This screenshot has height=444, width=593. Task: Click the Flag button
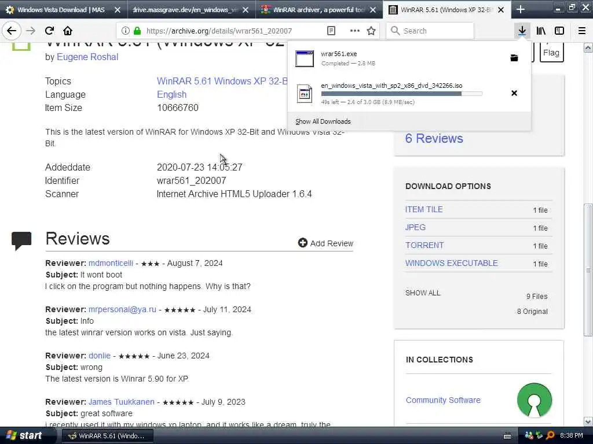click(551, 53)
